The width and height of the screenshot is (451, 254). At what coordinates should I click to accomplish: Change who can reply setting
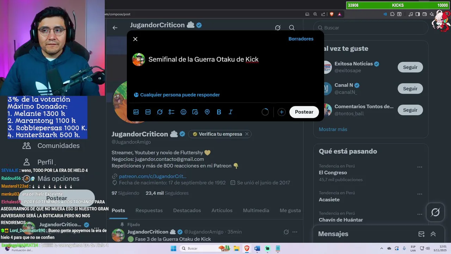pos(177,95)
